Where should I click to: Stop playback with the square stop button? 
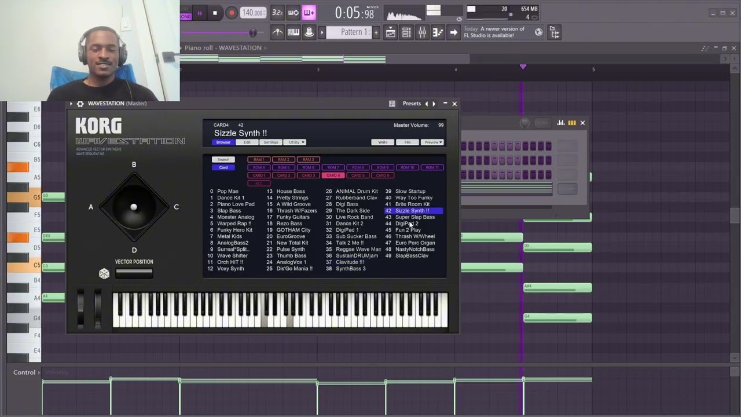point(215,13)
